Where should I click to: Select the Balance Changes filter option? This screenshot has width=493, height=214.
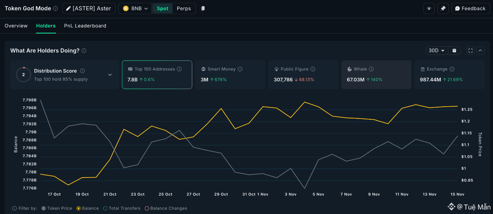pyautogui.click(x=147, y=208)
